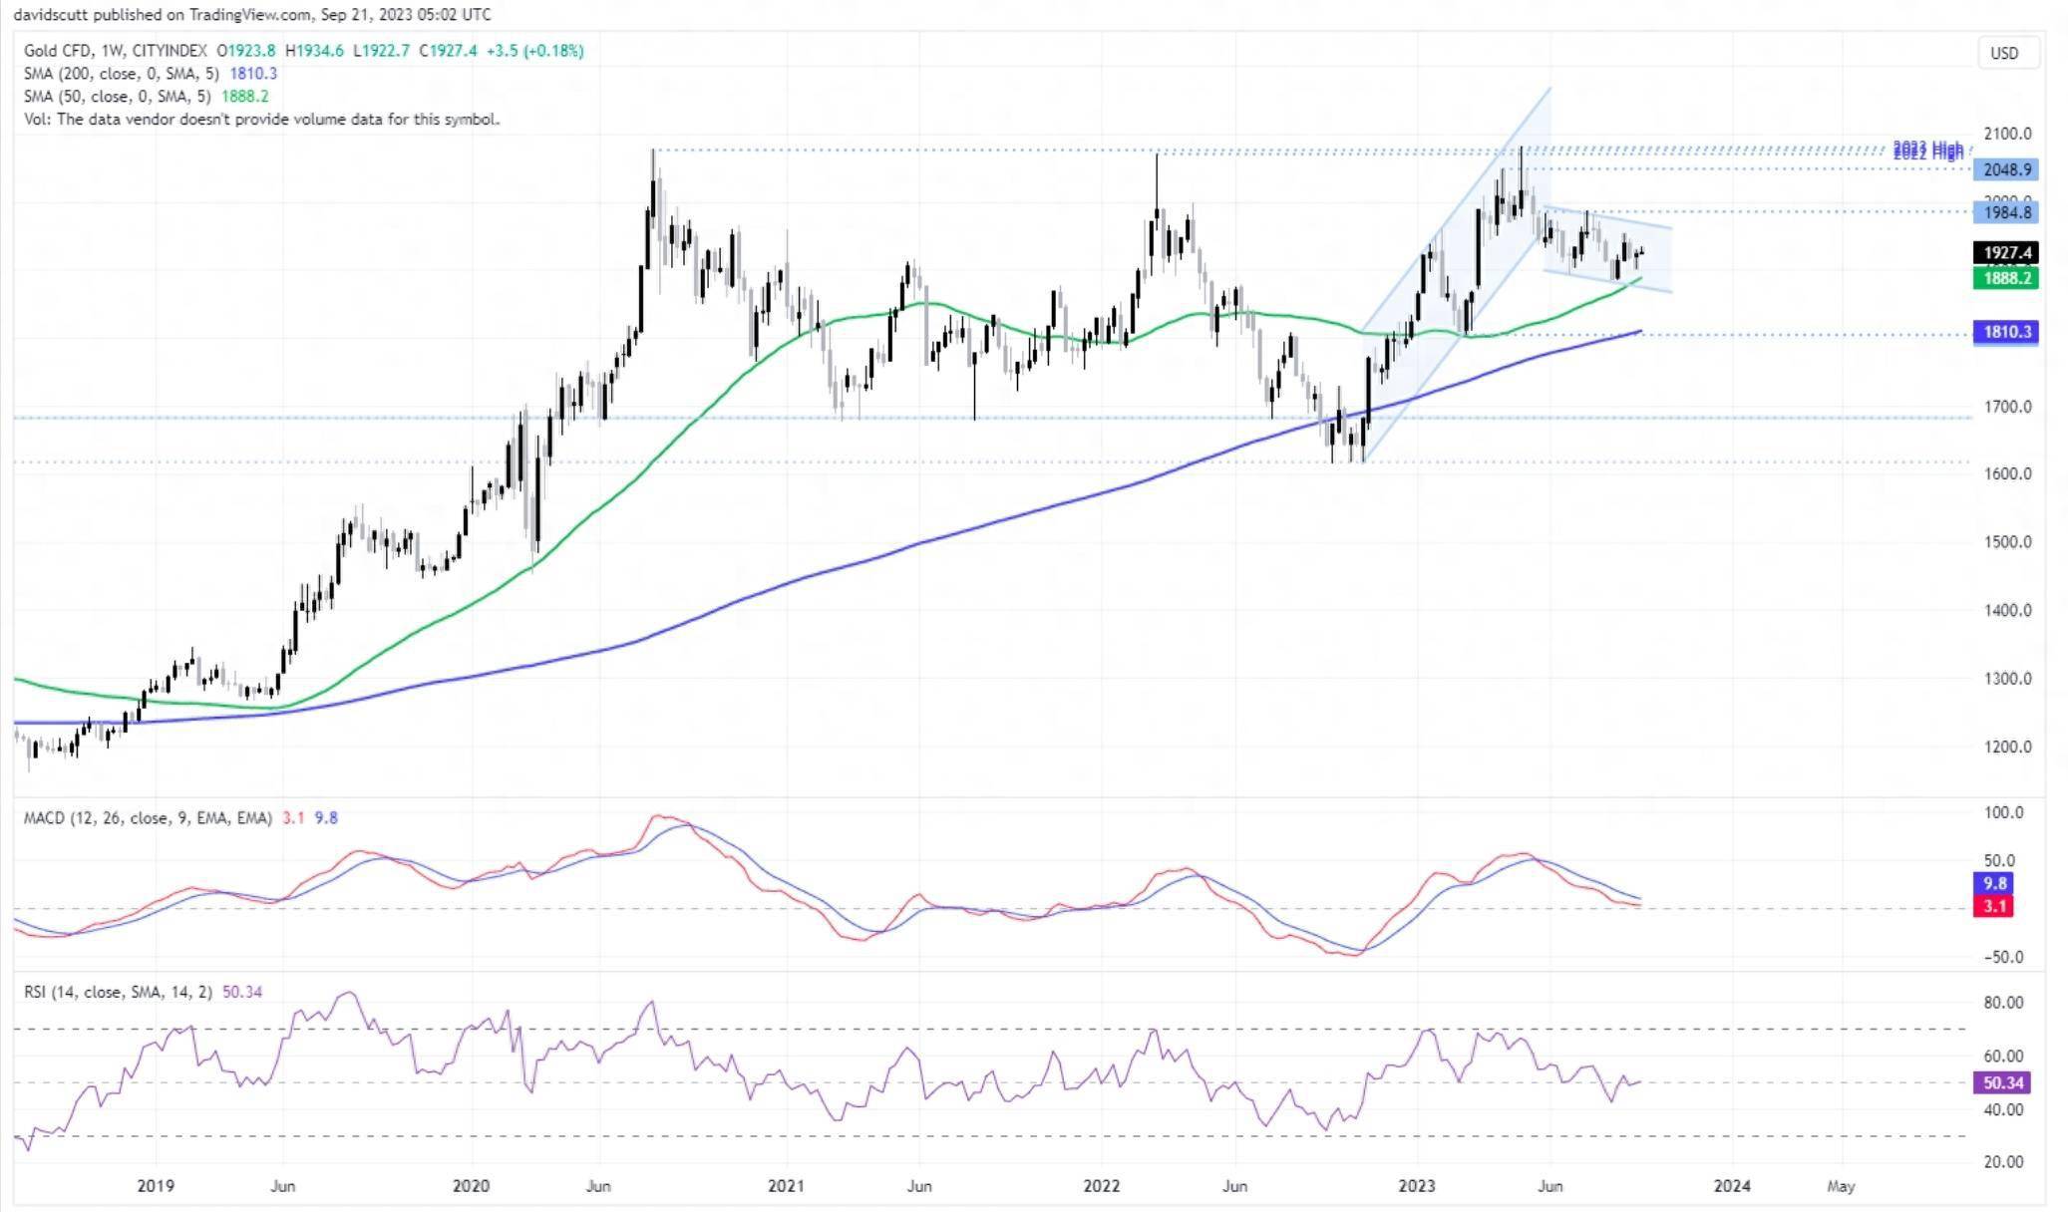Click the blue 1810.3 SMA price tag
2068x1212 pixels.
2006,332
